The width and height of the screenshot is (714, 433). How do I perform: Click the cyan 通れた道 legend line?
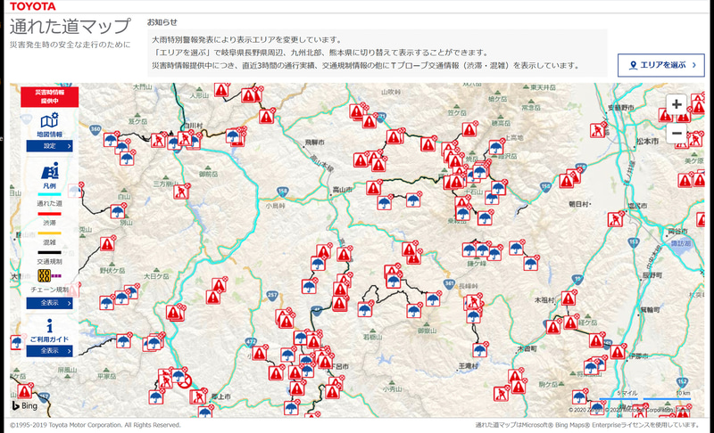click(49, 194)
